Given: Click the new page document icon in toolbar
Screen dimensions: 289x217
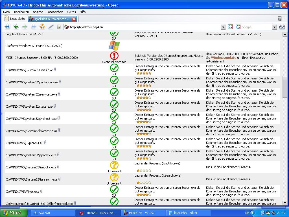Looking at the screenshot, I should [59, 27].
